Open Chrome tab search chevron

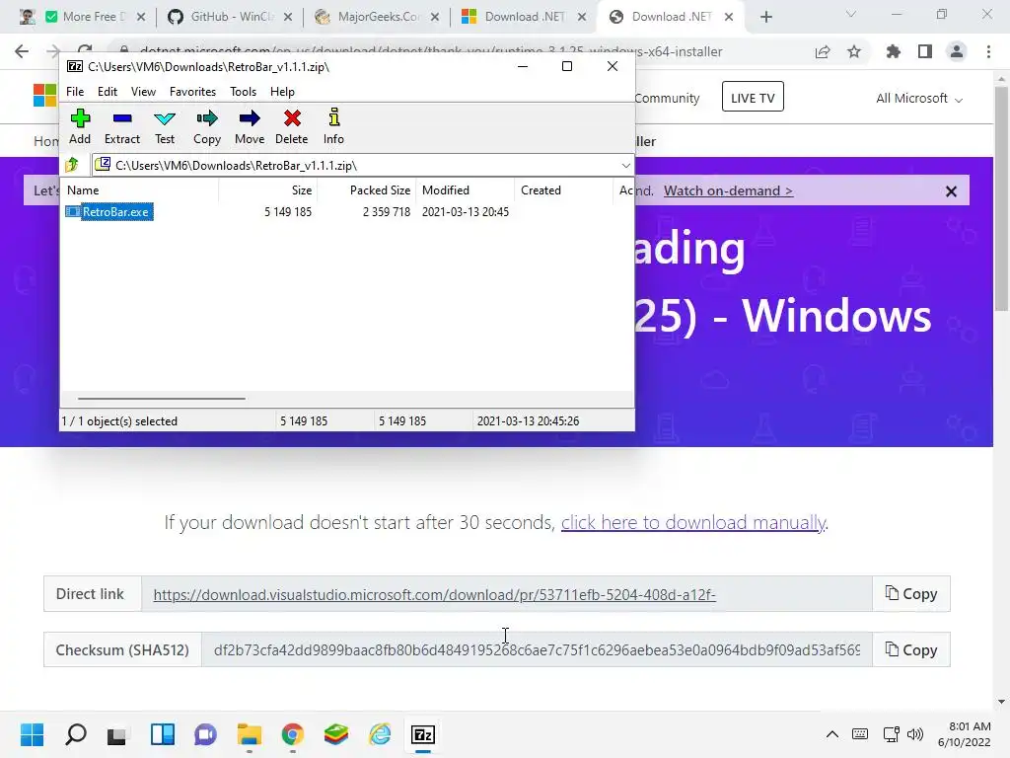point(851,14)
